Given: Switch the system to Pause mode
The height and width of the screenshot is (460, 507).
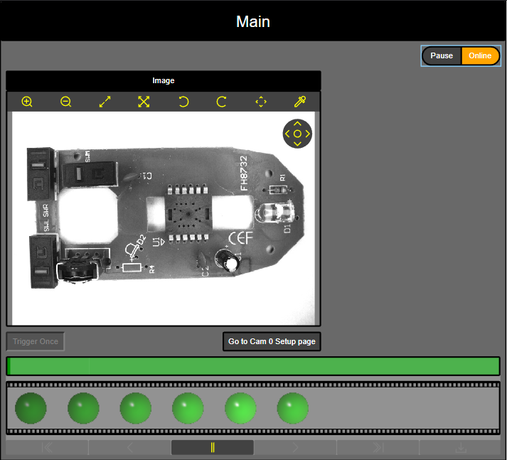Looking at the screenshot, I should [x=442, y=56].
